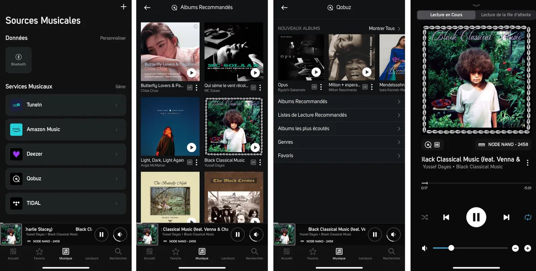Image resolution: width=536 pixels, height=271 pixels.
Task: Open the TuneIn service
Action: tap(66, 105)
